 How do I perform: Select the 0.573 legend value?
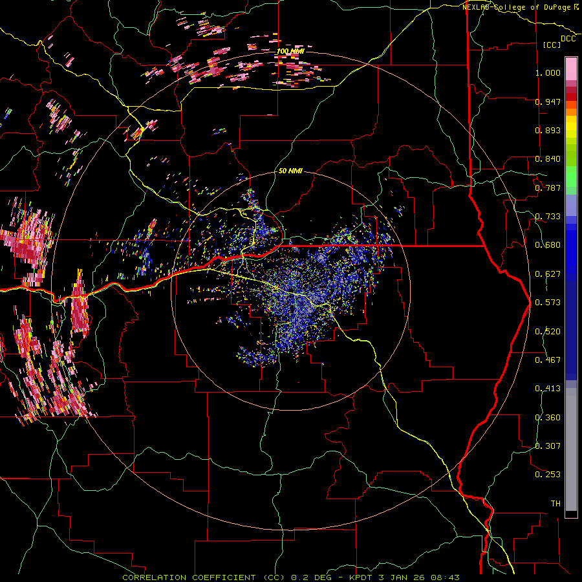tap(548, 303)
